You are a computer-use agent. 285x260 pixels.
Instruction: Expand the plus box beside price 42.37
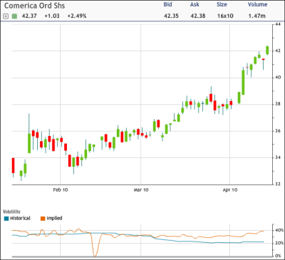(6, 16)
